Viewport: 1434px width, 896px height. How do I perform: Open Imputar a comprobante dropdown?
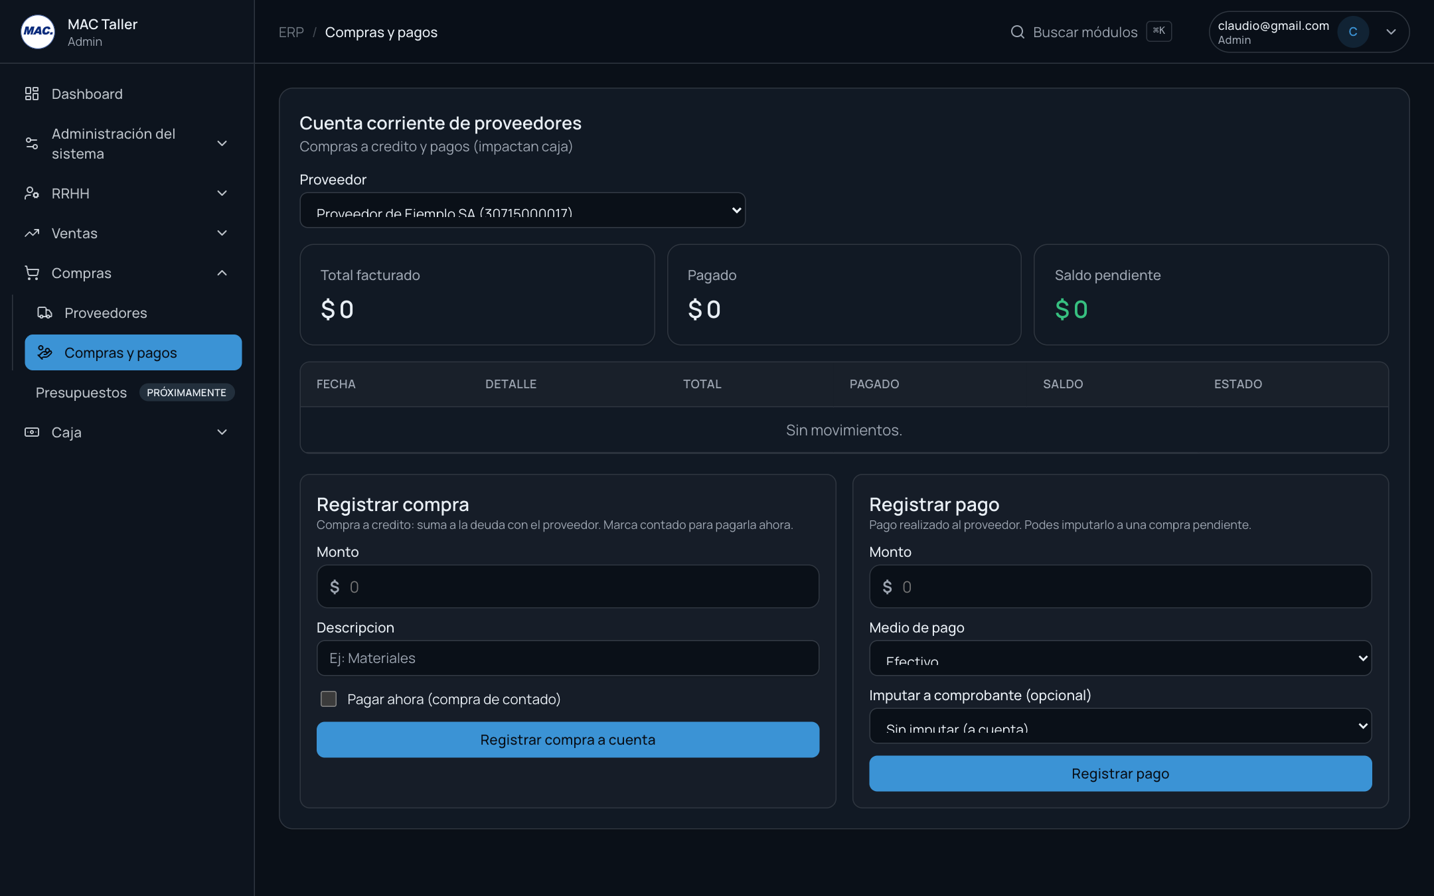point(1120,726)
